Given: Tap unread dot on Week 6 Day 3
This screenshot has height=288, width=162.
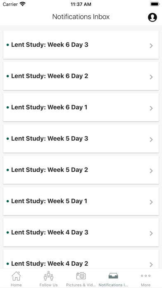Looking at the screenshot, I should 8,45.
